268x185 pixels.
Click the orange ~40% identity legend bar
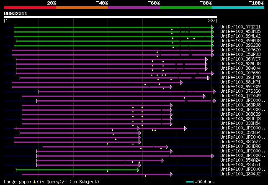tap(82, 8)
